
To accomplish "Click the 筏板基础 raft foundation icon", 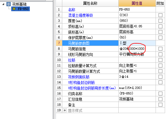I will click(x=9, y=4).
